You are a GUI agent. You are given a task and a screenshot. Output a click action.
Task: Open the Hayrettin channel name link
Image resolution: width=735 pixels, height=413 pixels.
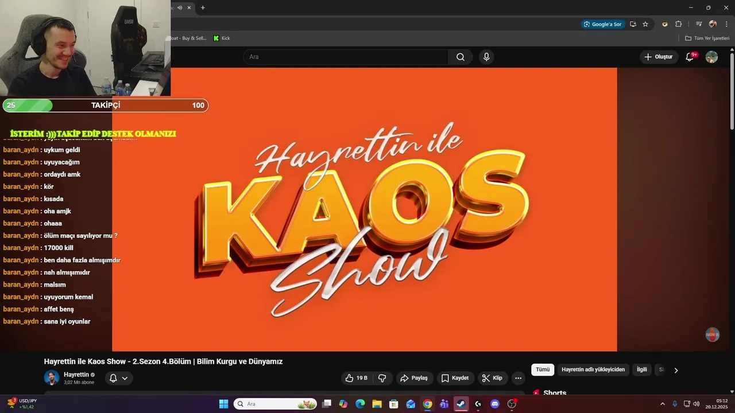tap(76, 375)
